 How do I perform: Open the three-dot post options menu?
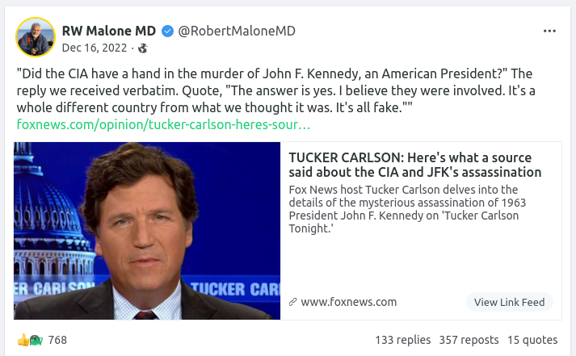(549, 31)
